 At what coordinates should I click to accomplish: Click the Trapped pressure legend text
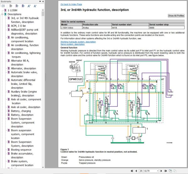(x=87, y=163)
